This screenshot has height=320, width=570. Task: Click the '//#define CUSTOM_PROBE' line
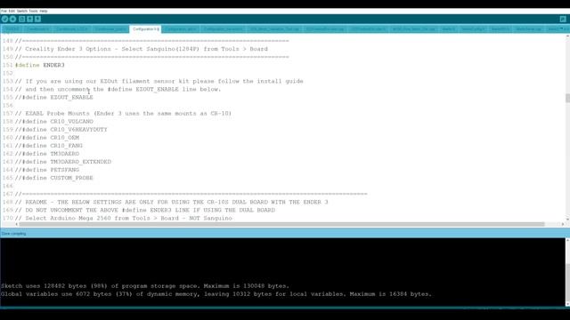pyautogui.click(x=53, y=178)
